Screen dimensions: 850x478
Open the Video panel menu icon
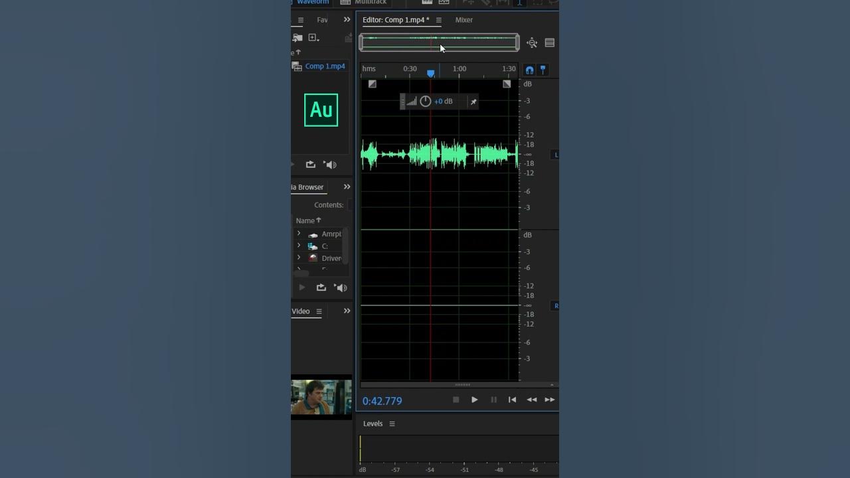319,311
